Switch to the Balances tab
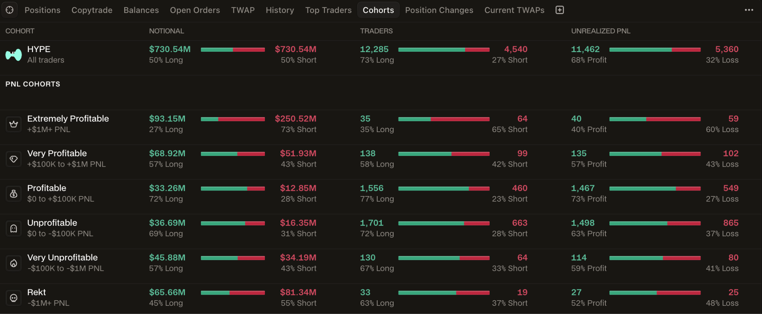The image size is (762, 314). click(x=141, y=10)
